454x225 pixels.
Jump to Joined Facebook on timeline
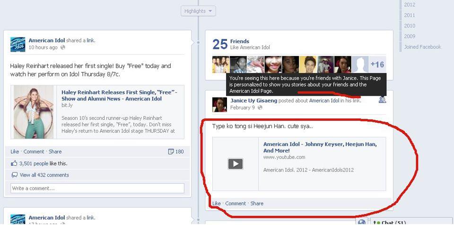pos(422,47)
